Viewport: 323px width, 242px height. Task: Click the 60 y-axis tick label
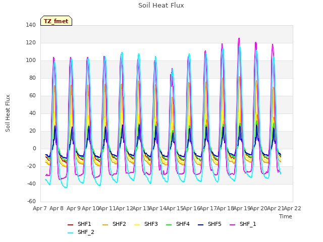[x=32, y=95]
